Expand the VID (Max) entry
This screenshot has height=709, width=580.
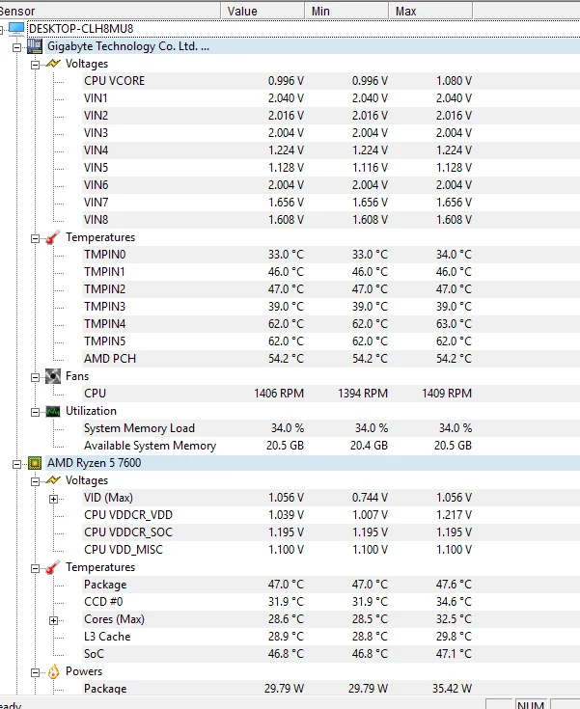(53, 499)
